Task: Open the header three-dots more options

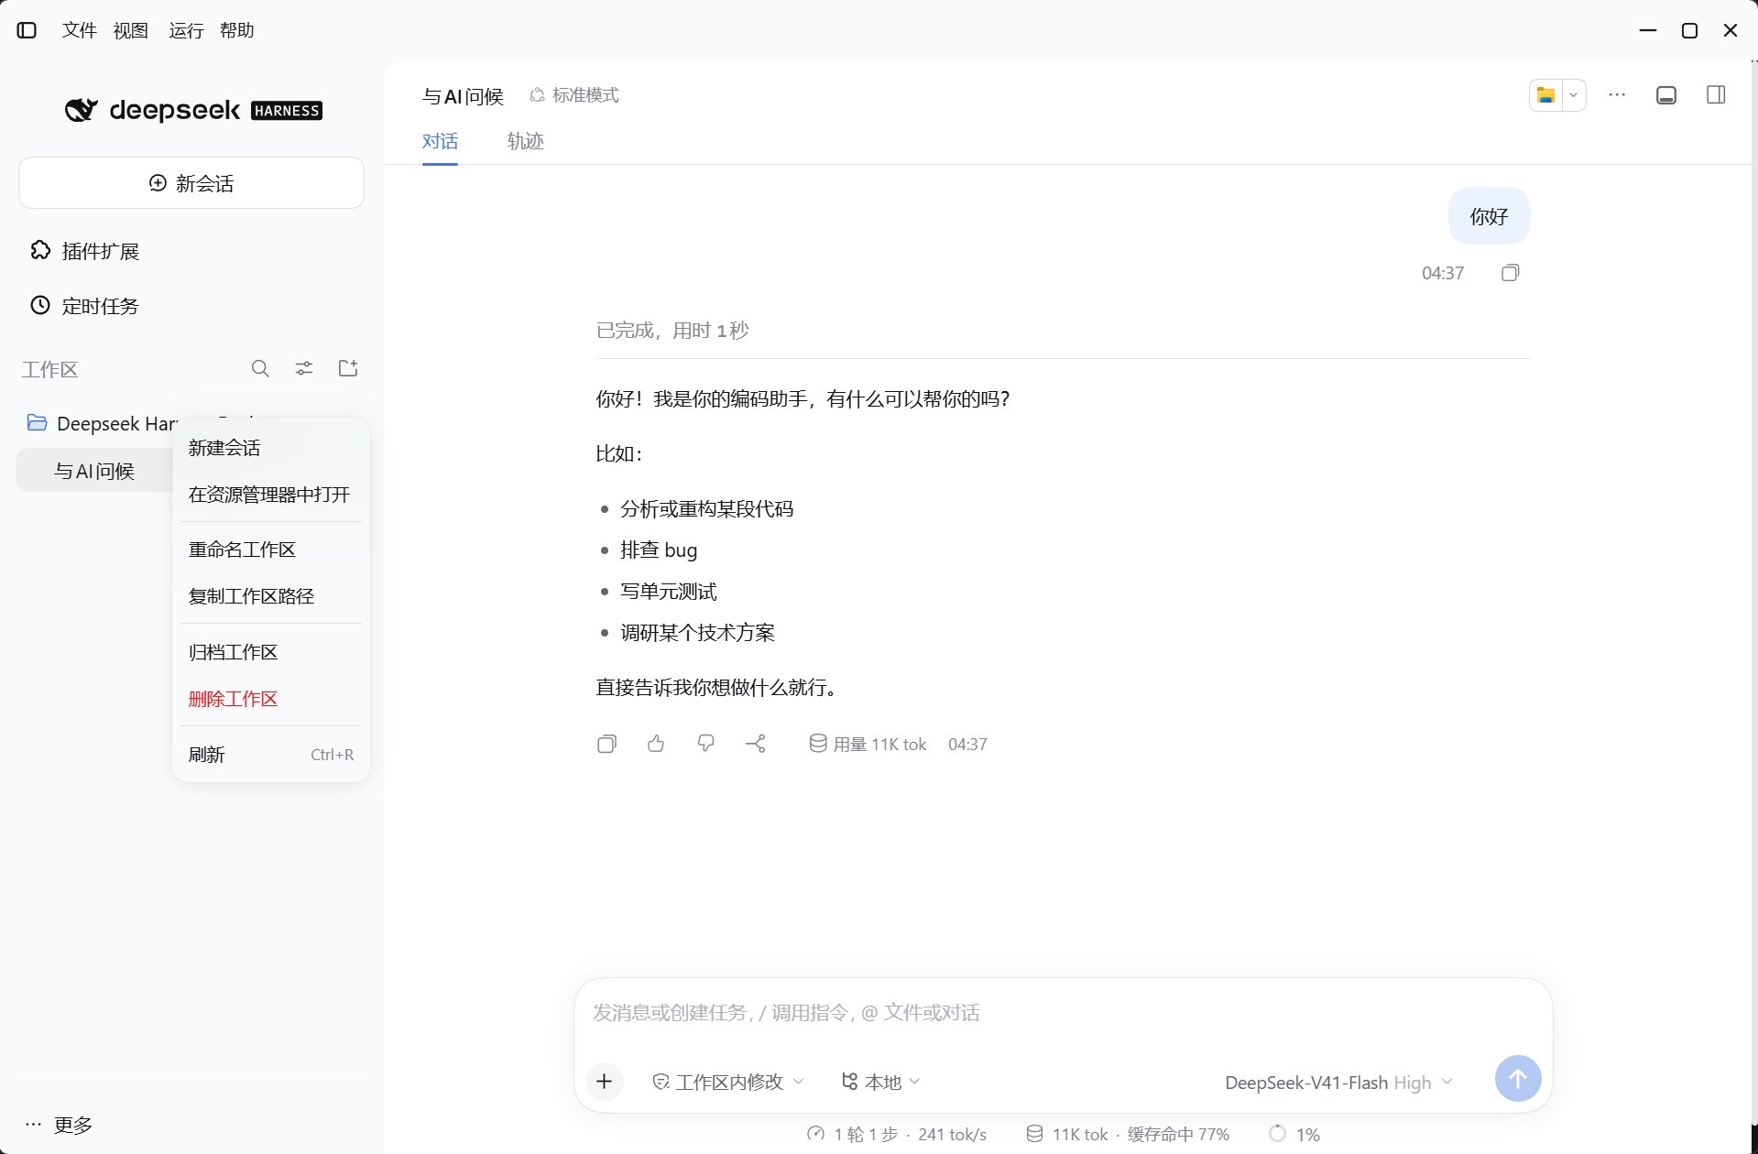Action: pyautogui.click(x=1617, y=95)
